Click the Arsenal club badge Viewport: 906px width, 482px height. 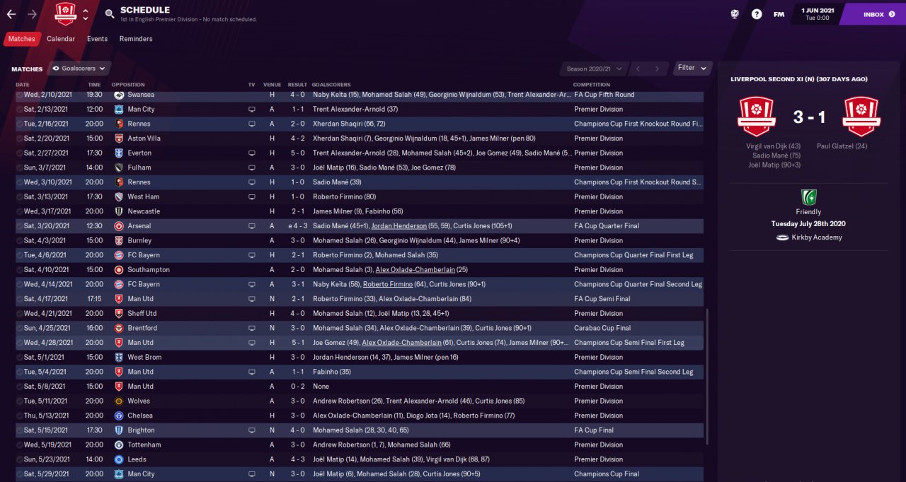(119, 226)
